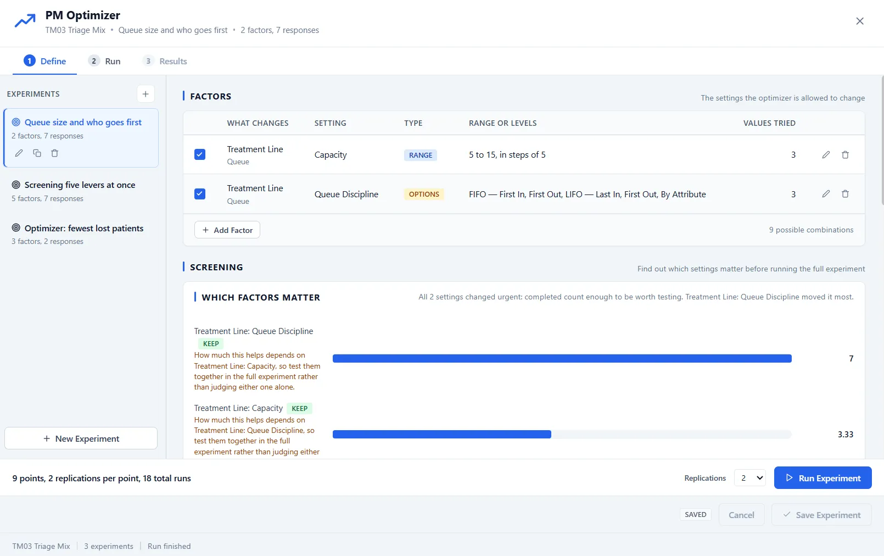Click '5 to 15, in steps of 5' range
The image size is (884, 556).
(507, 155)
